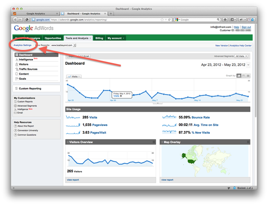Close the Map Overlay widget
Screen dimensions: 268x205
(248, 142)
